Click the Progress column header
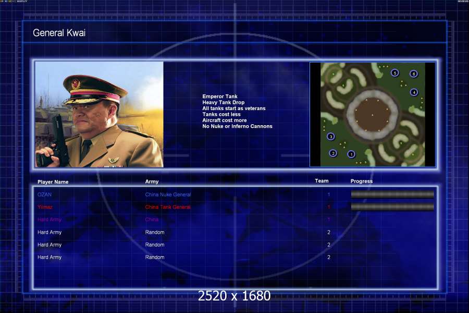The image size is (469, 313). (362, 181)
